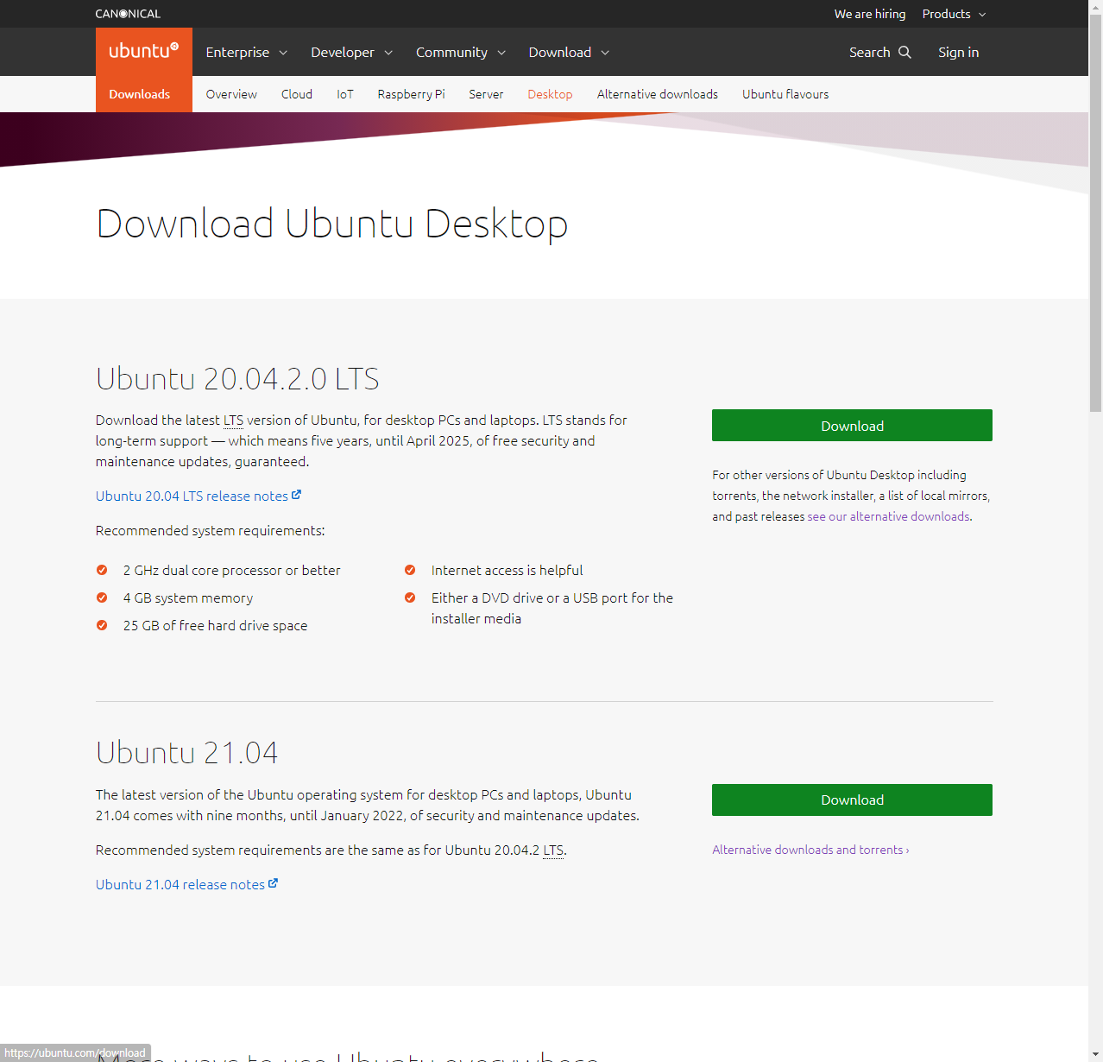Switch to the Server tab

[486, 94]
